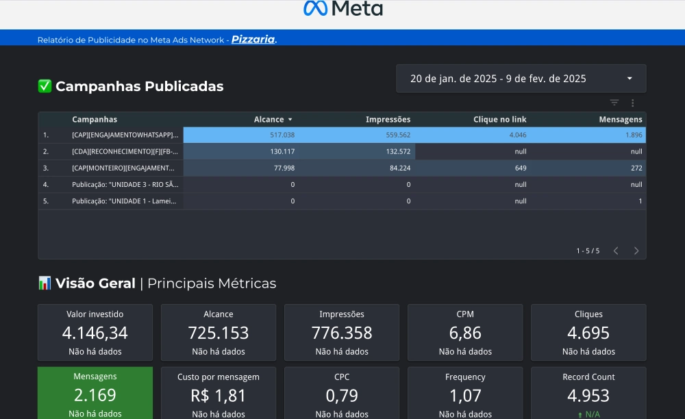Image resolution: width=685 pixels, height=419 pixels.
Task: Click the green checkmark beside Campanhas Publicadas
Action: point(45,86)
